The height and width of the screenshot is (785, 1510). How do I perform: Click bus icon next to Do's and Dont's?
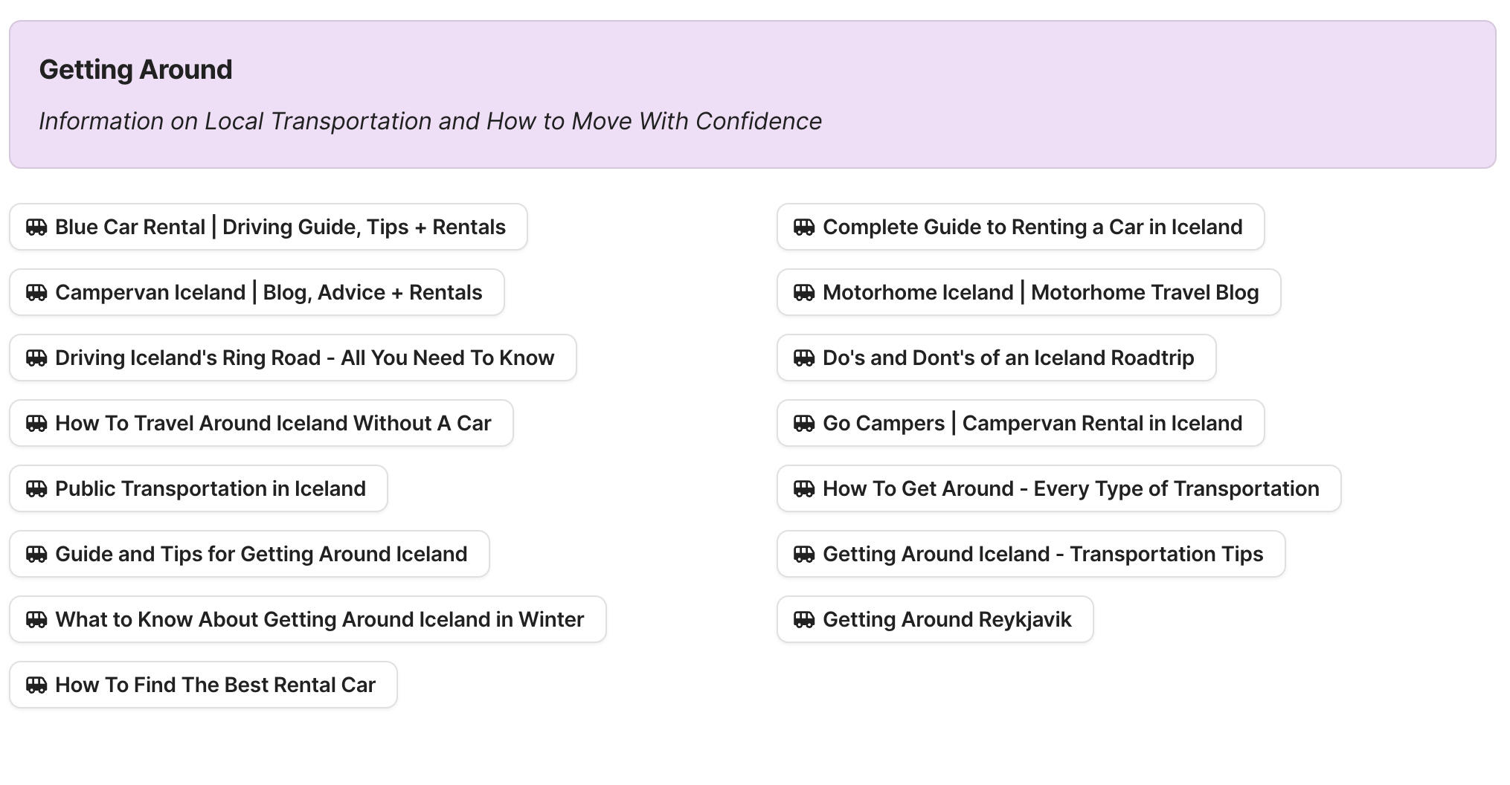(x=804, y=358)
